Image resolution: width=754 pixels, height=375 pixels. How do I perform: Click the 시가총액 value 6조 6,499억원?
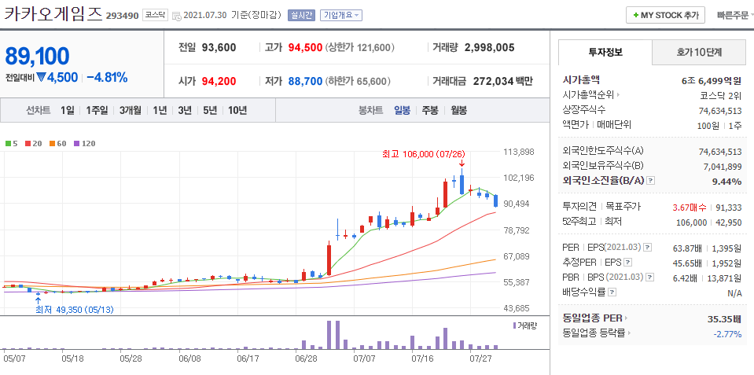[x=712, y=80]
